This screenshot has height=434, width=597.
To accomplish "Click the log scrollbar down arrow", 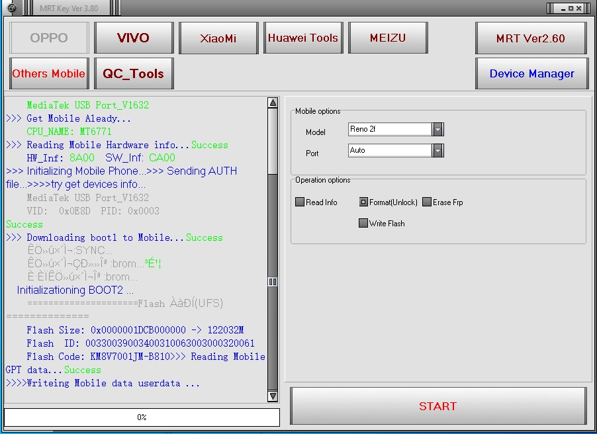I will (273, 396).
